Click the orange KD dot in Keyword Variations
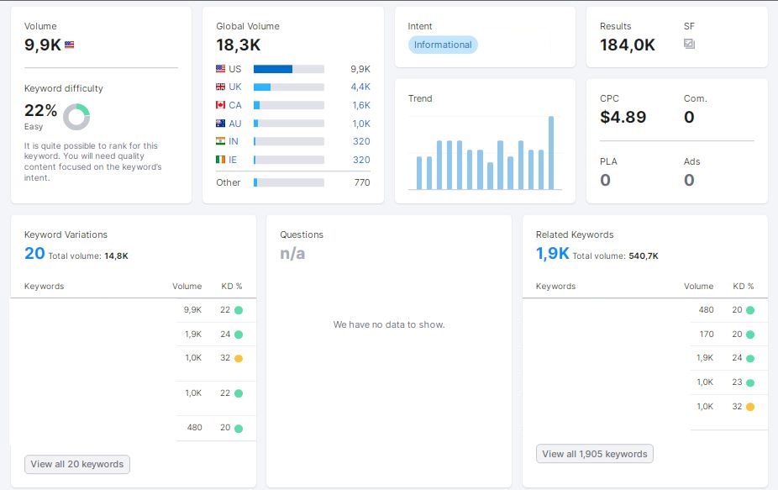The width and height of the screenshot is (778, 490). 239,358
